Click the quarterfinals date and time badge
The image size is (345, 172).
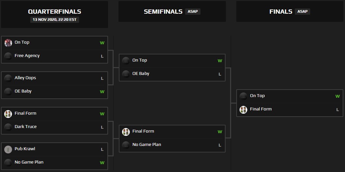click(54, 20)
